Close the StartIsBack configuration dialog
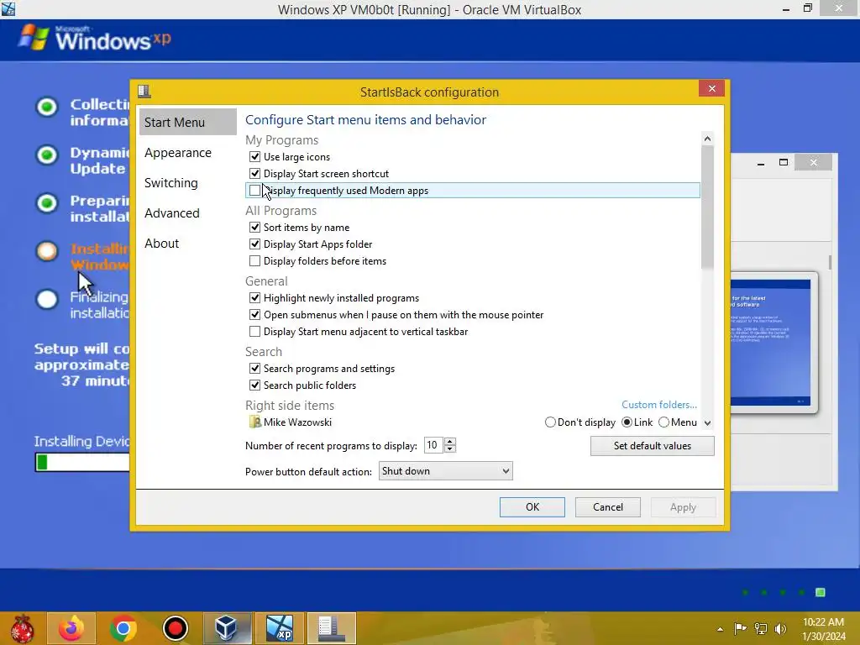Image resolution: width=860 pixels, height=645 pixels. [x=711, y=88]
